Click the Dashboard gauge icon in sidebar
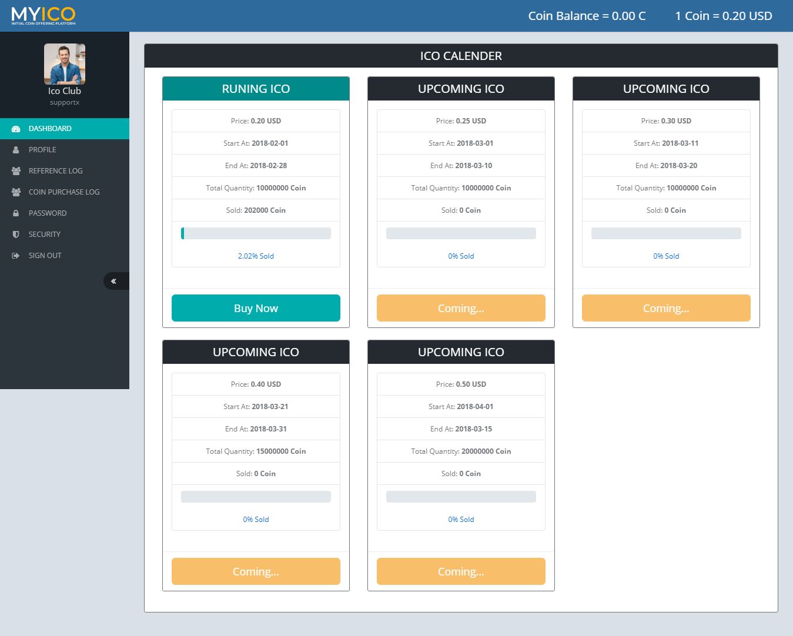Screen dimensions: 793x636 [x=16, y=129]
